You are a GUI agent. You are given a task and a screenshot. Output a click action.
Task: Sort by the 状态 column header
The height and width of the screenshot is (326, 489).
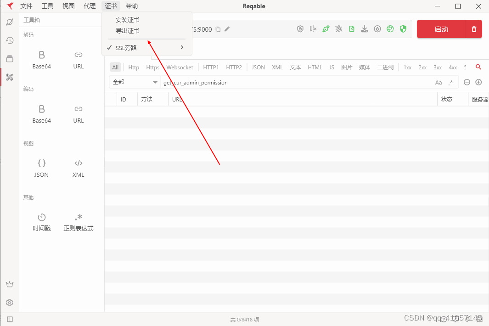tap(453, 99)
